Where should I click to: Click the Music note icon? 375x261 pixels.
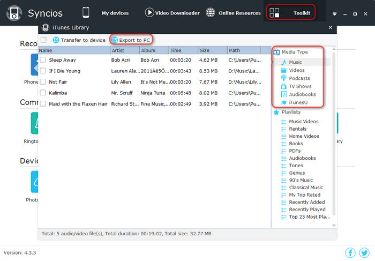(x=284, y=63)
